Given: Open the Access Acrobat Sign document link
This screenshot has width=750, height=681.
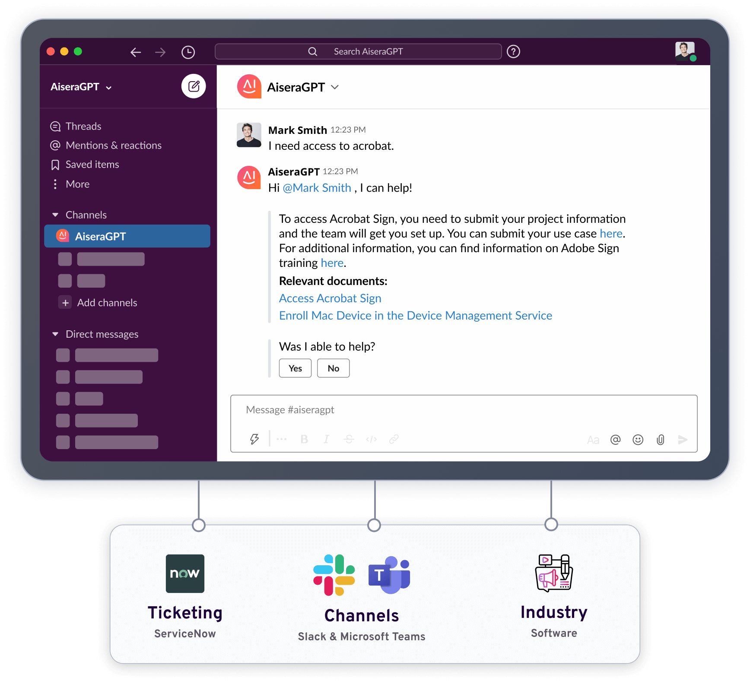Looking at the screenshot, I should point(330,298).
